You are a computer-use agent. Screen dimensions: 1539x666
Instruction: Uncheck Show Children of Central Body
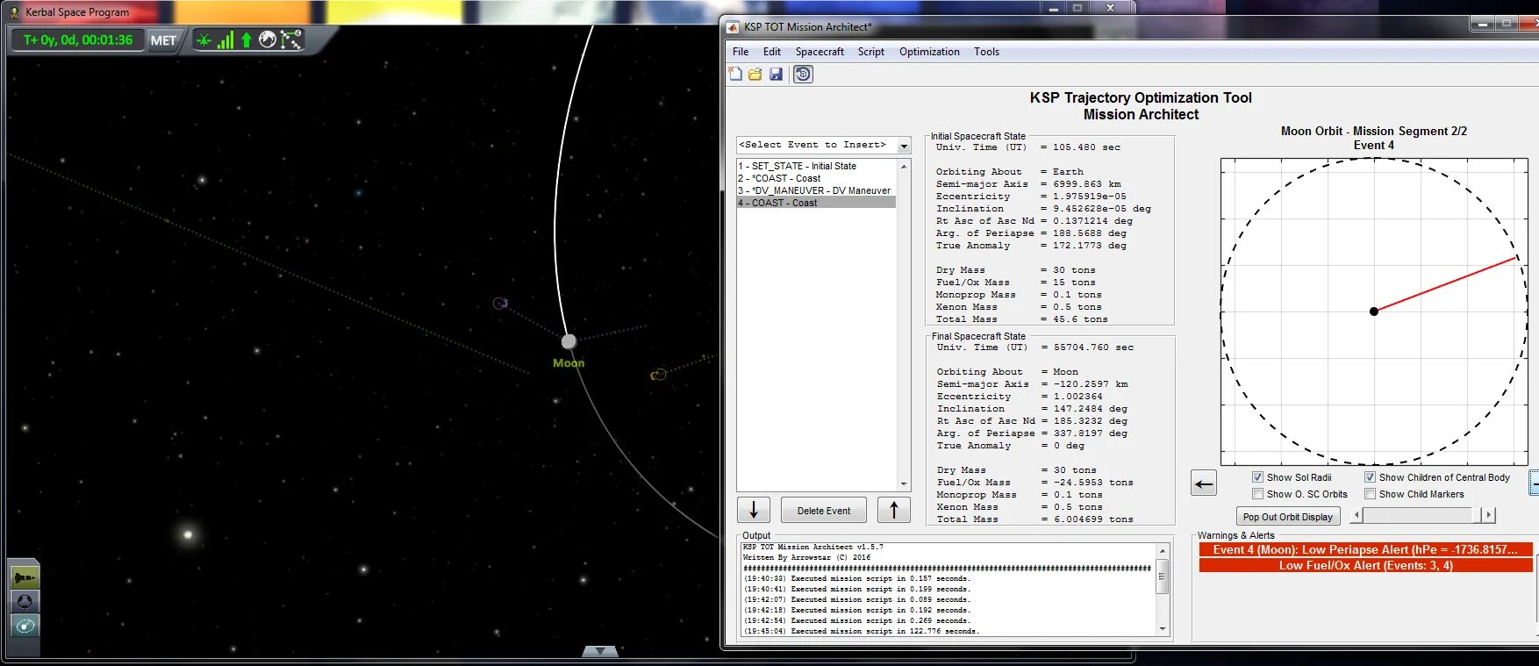tap(1370, 477)
